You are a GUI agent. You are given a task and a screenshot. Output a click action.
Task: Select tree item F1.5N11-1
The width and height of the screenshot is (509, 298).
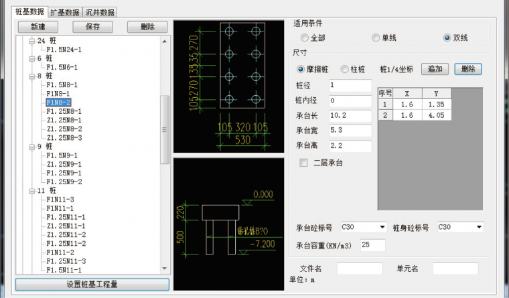coord(64,270)
